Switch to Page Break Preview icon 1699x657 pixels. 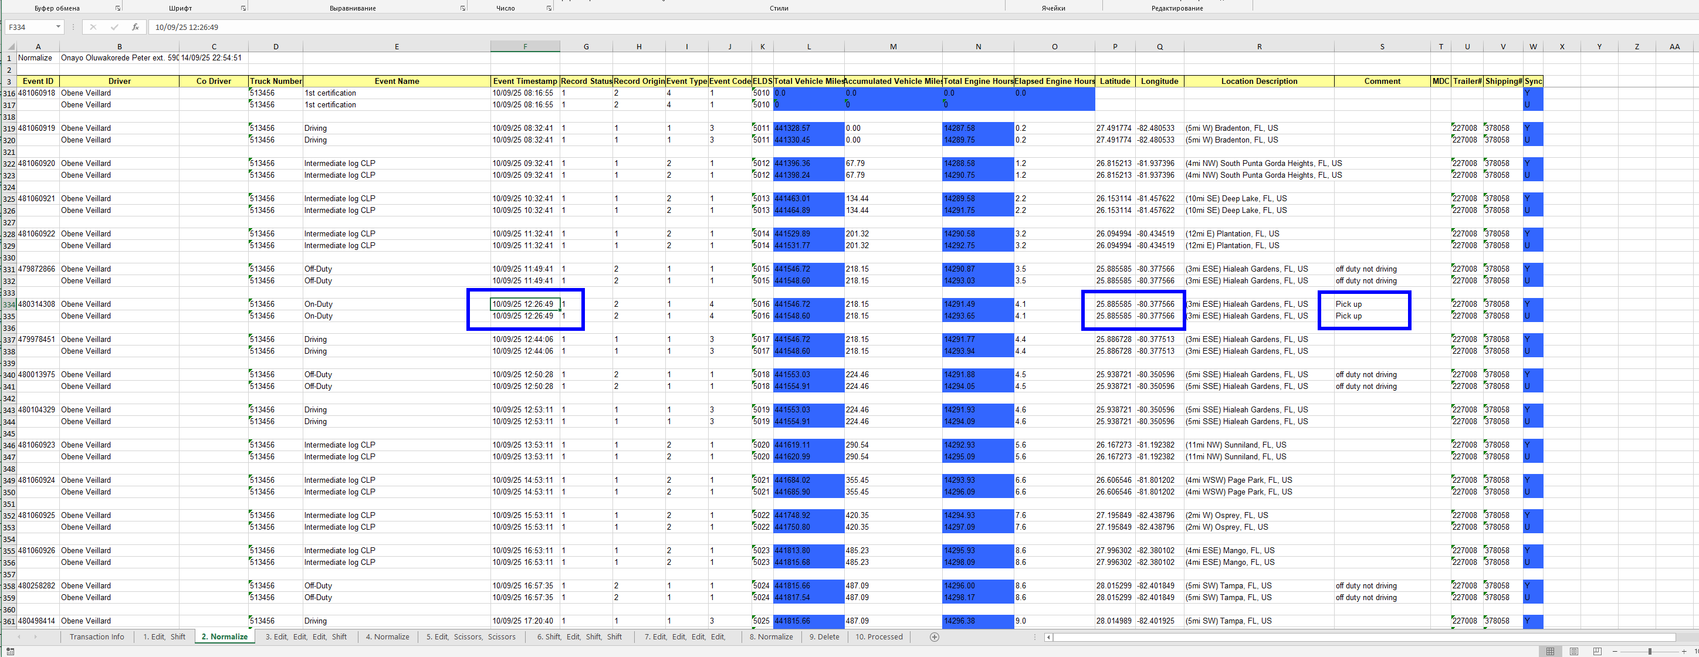click(1597, 651)
